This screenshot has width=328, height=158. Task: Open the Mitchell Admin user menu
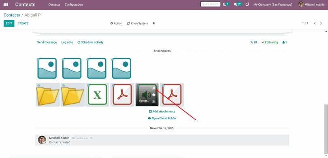point(311,4)
